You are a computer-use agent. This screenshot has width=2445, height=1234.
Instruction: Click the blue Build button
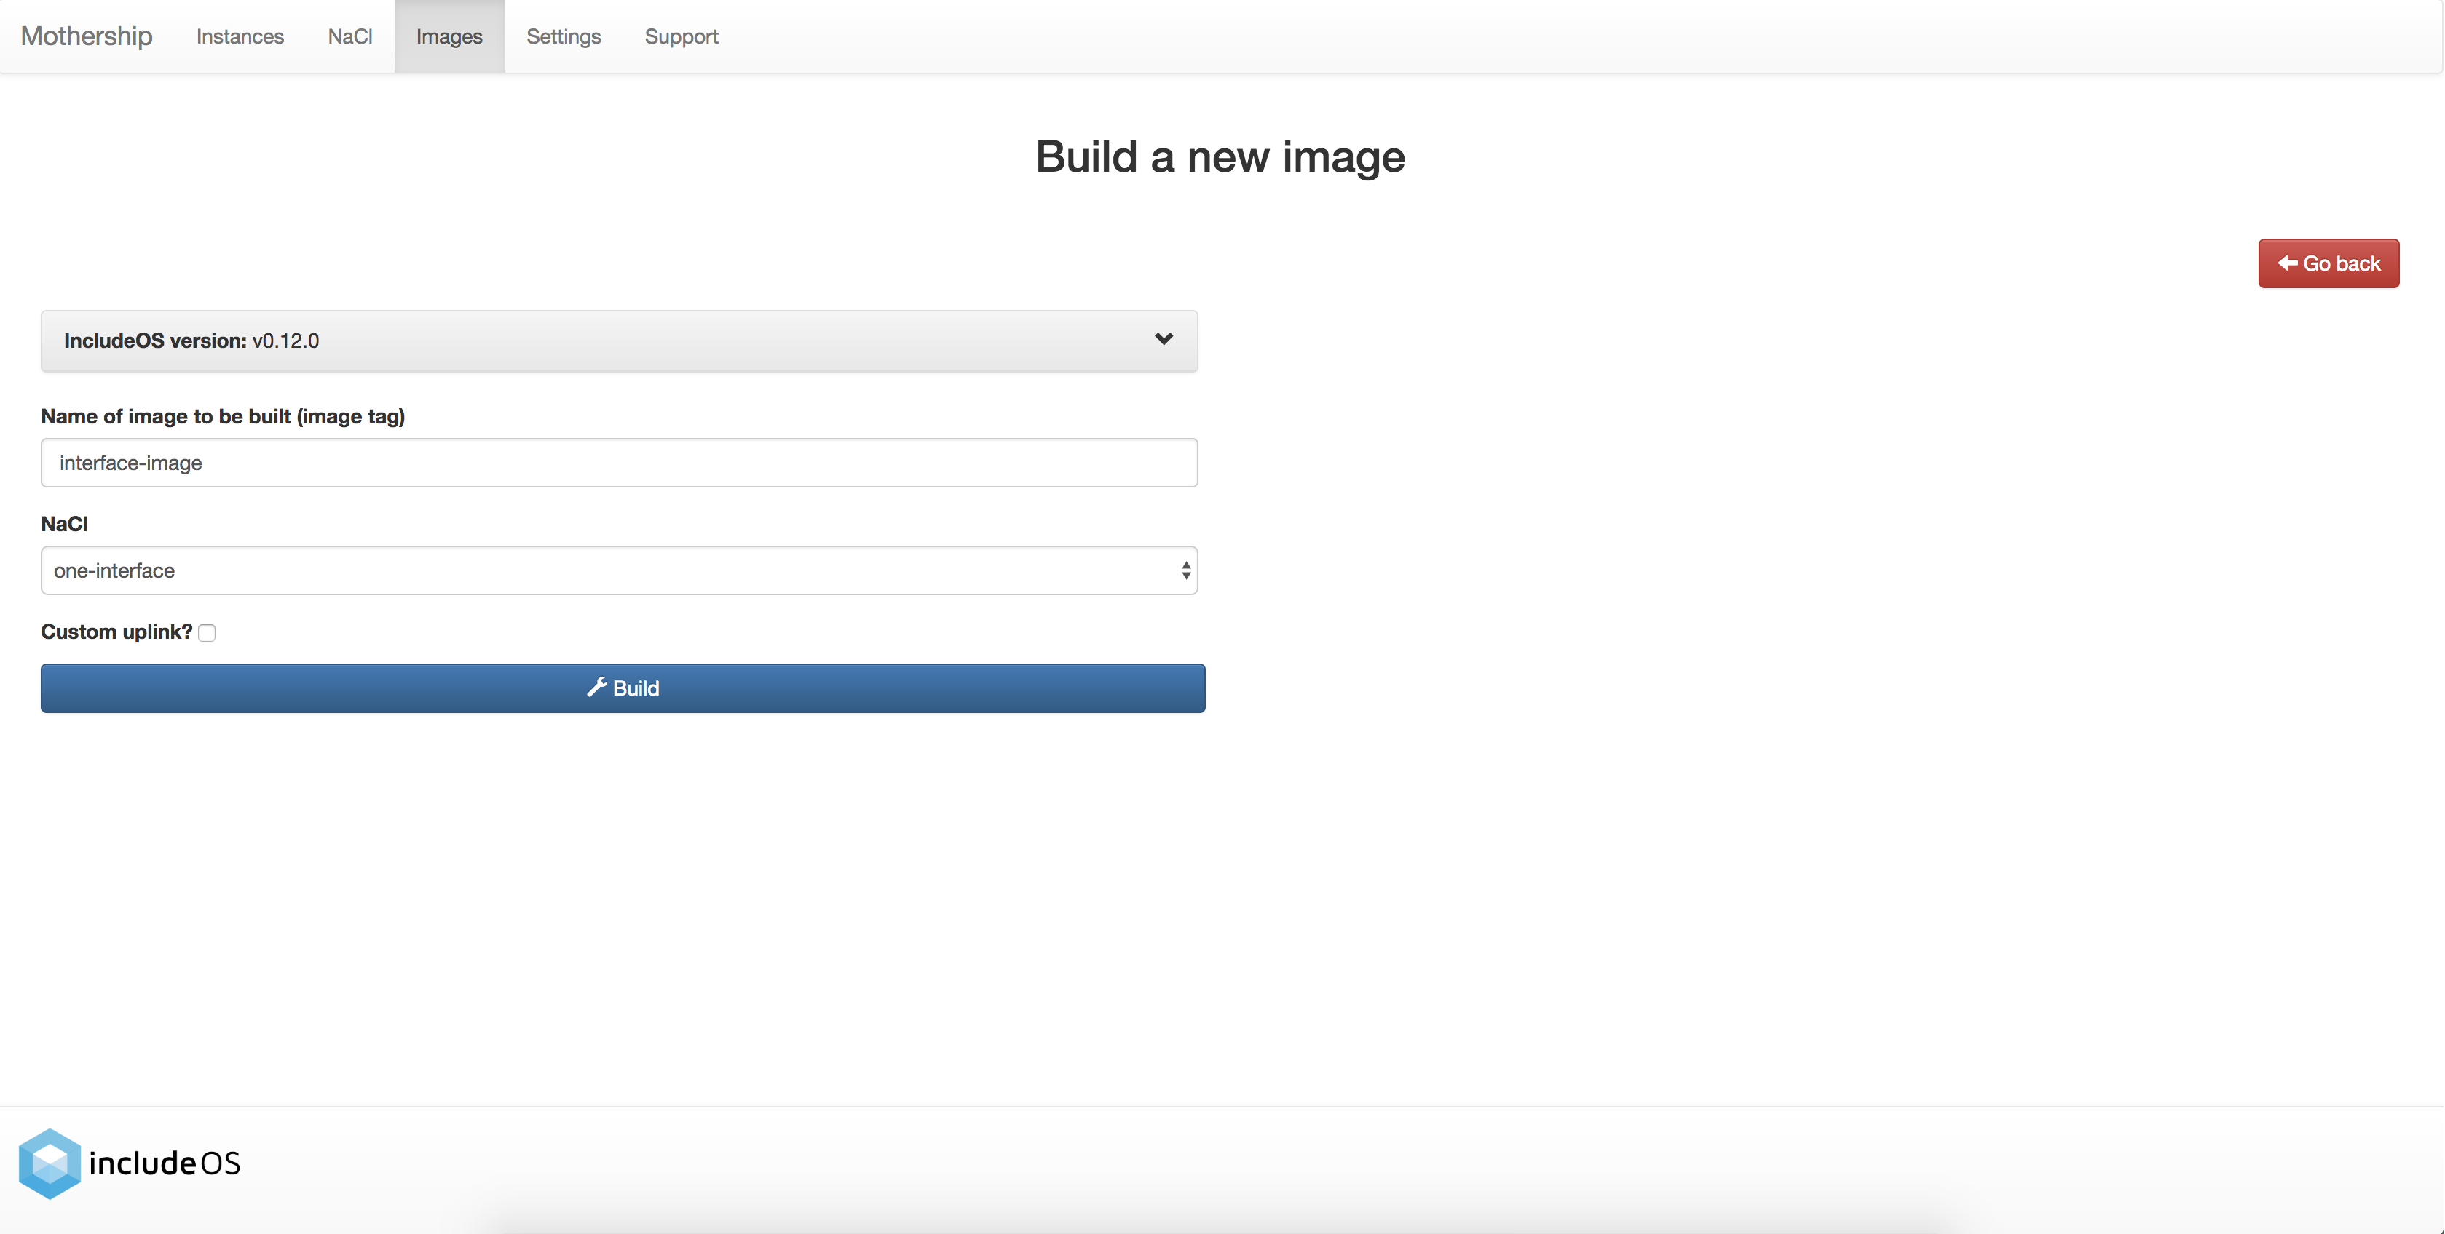pos(623,688)
